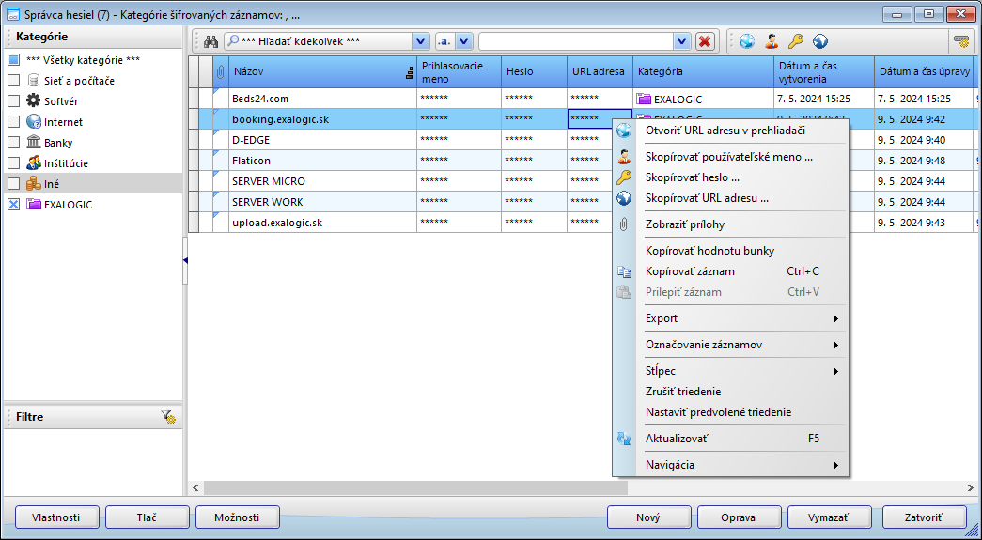The height and width of the screenshot is (540, 982).
Task: Choose Skopírovať URL adresu from context menu
Action: tap(741, 198)
